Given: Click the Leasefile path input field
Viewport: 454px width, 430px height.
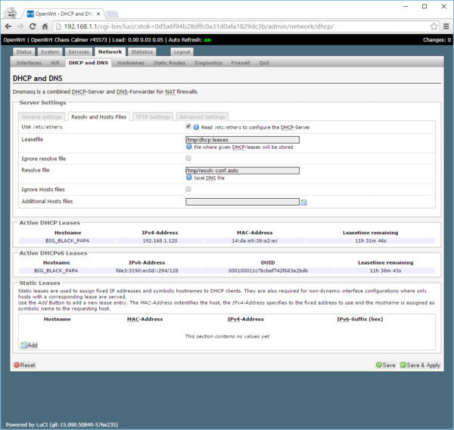Looking at the screenshot, I should [242, 140].
